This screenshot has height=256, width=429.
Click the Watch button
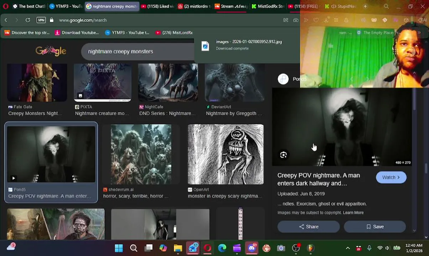[391, 177]
